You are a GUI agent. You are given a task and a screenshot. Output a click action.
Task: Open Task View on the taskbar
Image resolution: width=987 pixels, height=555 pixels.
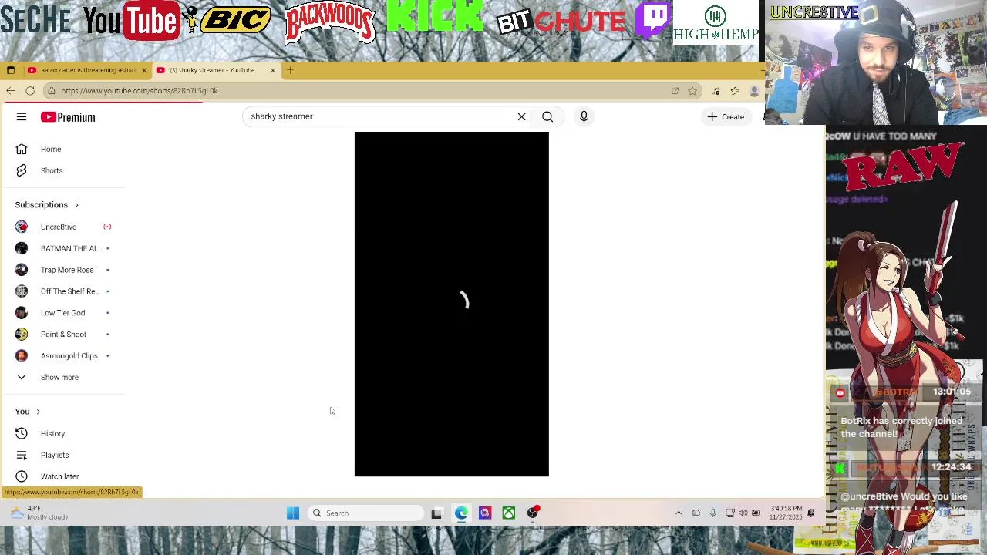436,513
